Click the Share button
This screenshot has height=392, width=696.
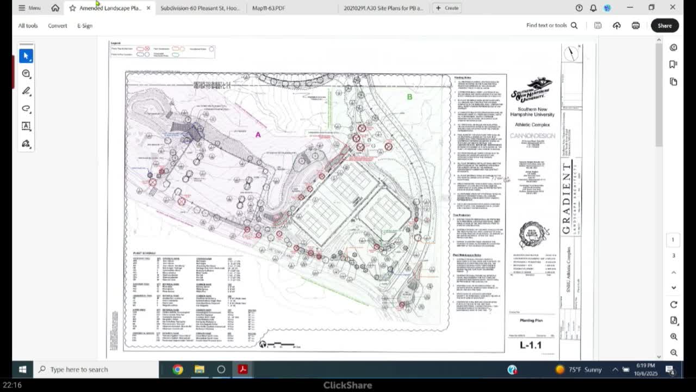tap(664, 26)
